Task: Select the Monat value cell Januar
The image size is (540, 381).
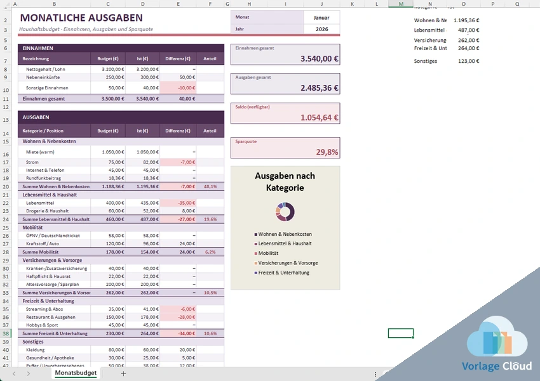Action: [x=321, y=17]
